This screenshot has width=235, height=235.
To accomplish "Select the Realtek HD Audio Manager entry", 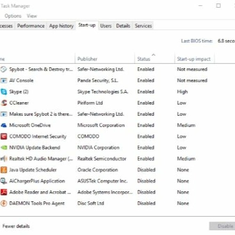I will click(x=41, y=159).
